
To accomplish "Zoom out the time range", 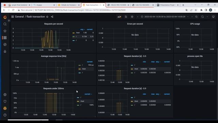I will [x=196, y=17].
